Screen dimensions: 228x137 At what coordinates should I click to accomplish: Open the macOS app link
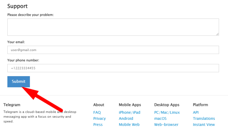click(160, 119)
